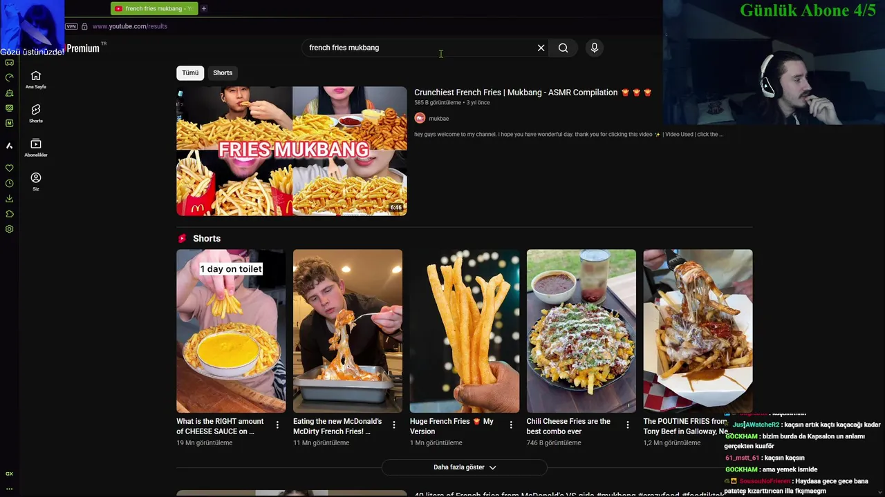Open options menu for McDirty French Fries short
885x497 pixels.
pyautogui.click(x=394, y=425)
